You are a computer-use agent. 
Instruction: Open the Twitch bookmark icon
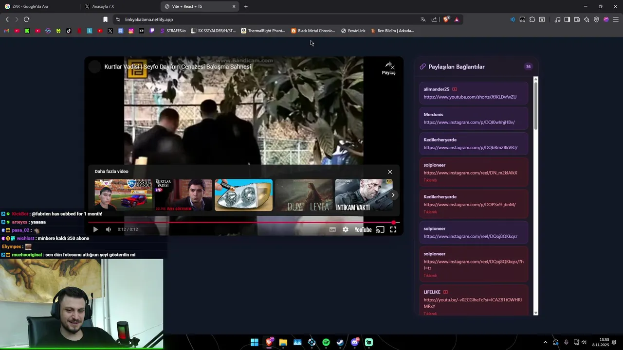pyautogui.click(x=152, y=31)
